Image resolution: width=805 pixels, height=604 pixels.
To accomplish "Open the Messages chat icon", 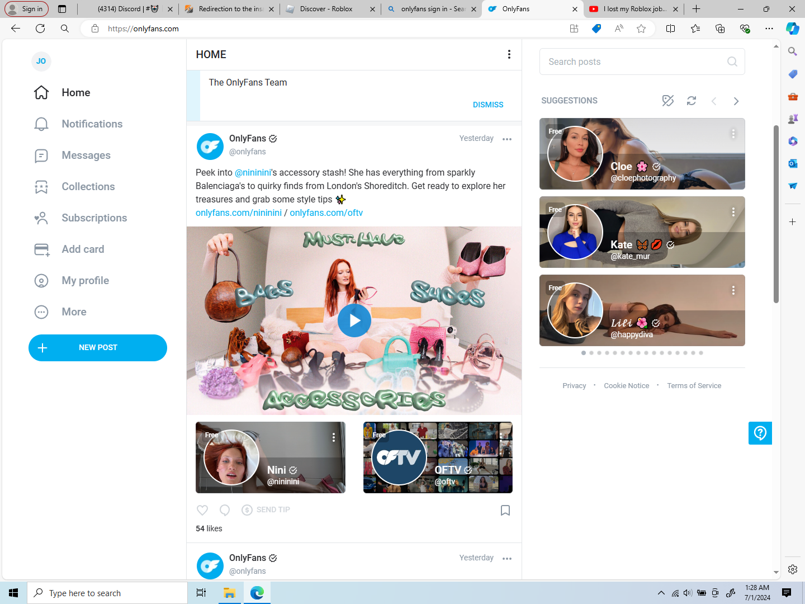I will point(41,155).
